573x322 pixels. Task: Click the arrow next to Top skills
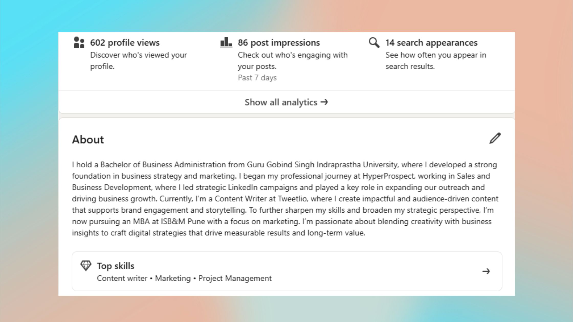tap(486, 272)
